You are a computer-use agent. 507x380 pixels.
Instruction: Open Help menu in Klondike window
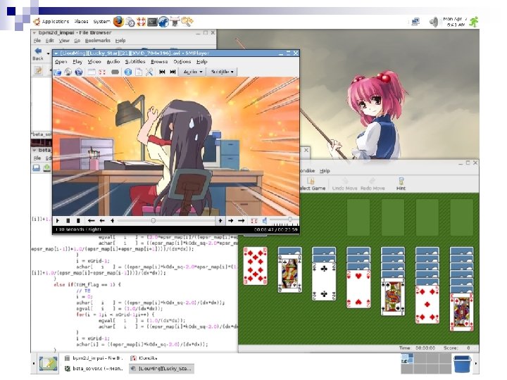(325, 170)
